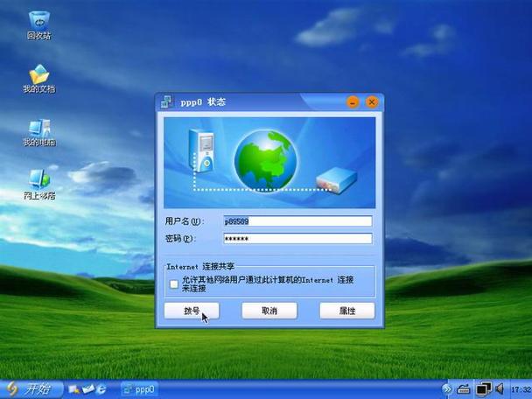
Task: Click the show desktop quick launch icon
Action: pyautogui.click(x=75, y=388)
